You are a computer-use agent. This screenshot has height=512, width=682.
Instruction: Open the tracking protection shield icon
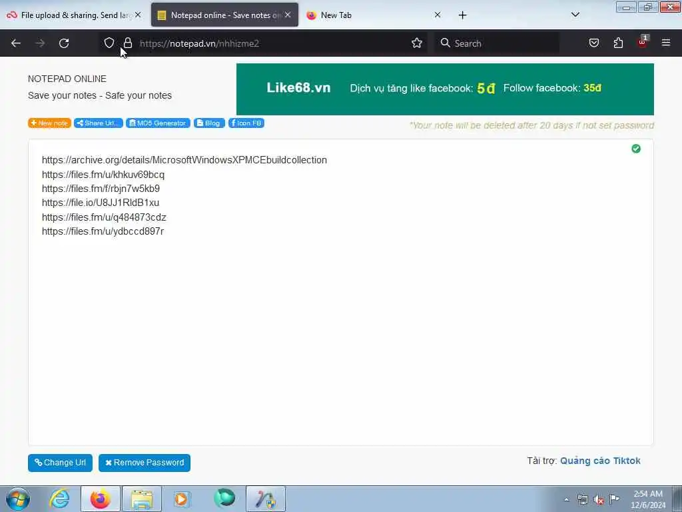click(x=109, y=43)
